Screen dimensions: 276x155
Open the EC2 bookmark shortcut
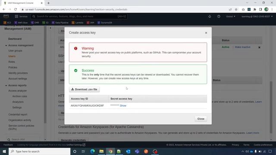pyautogui.click(x=7, y=23)
